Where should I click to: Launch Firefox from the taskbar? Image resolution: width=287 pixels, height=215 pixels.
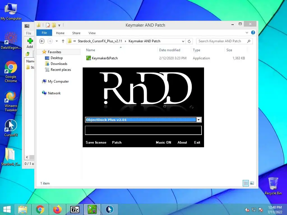[x=57, y=209]
